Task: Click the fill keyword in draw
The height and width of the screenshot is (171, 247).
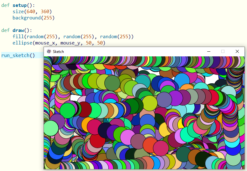Action: coord(18,37)
